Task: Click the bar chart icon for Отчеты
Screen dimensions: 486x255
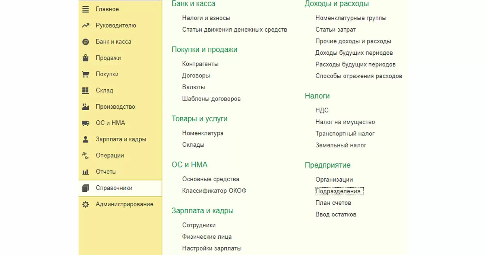Action: click(85, 172)
